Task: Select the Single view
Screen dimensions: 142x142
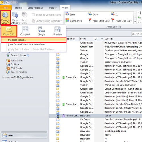Action: [x=41, y=31]
